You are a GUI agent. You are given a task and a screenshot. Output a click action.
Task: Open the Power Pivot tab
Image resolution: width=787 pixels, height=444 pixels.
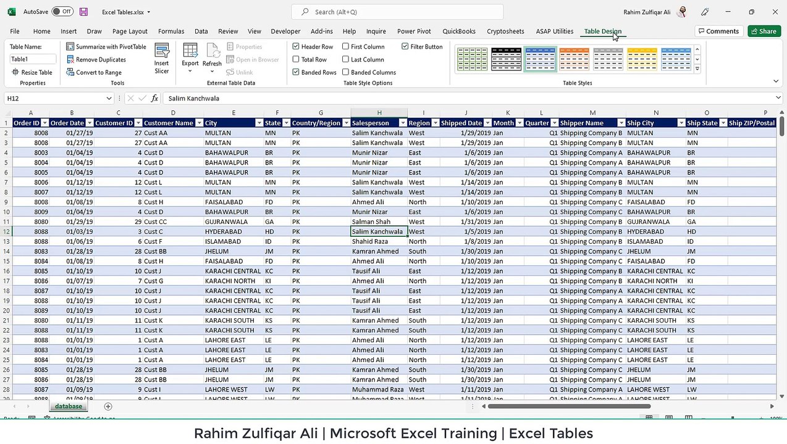pos(414,31)
